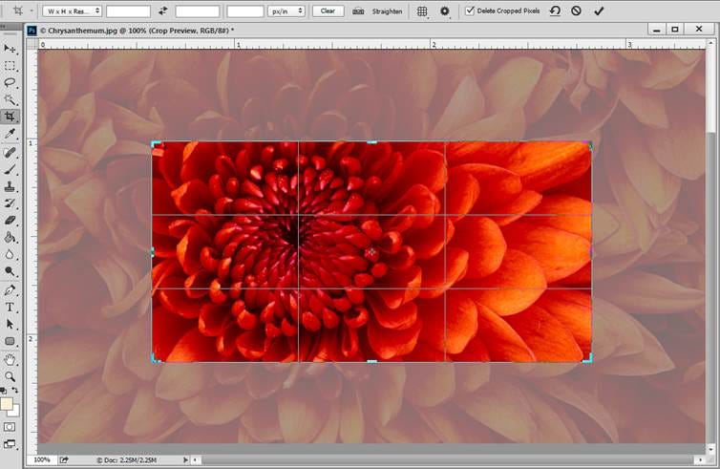Swap crop width and height values

[x=163, y=11]
